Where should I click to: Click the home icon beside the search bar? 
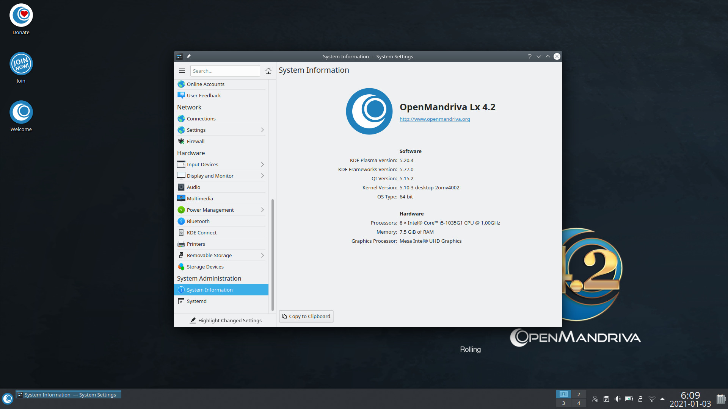pos(268,71)
